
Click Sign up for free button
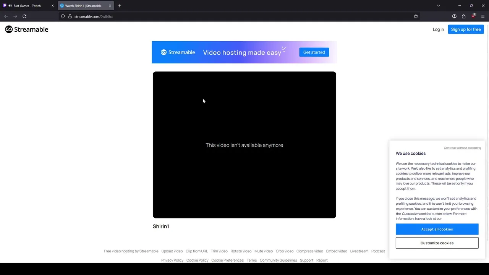tap(466, 29)
